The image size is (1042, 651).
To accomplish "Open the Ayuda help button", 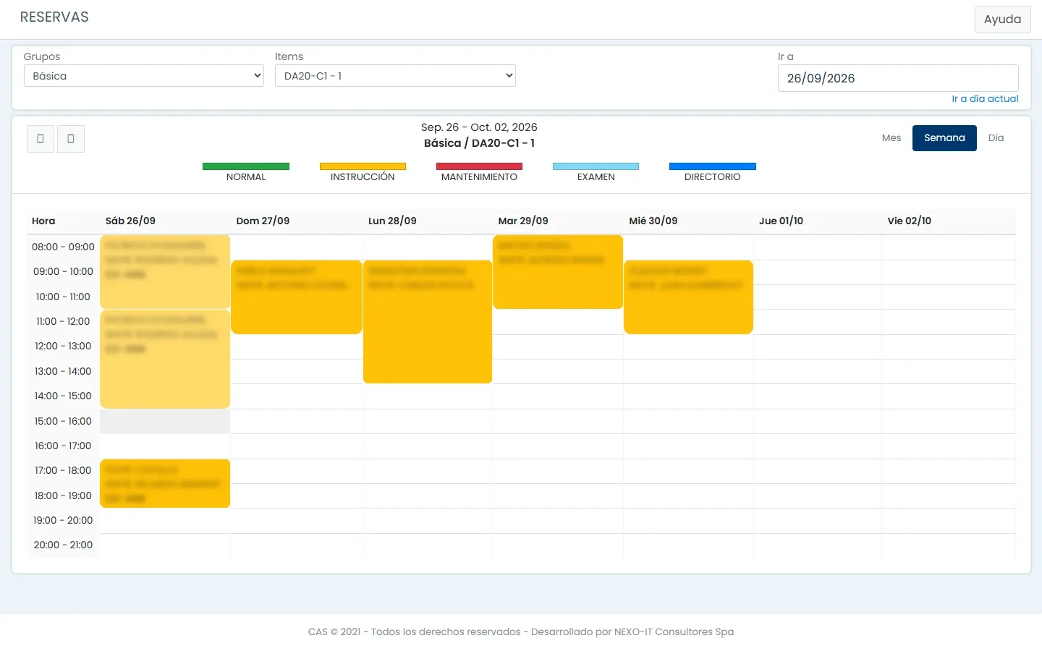I will pos(1002,20).
